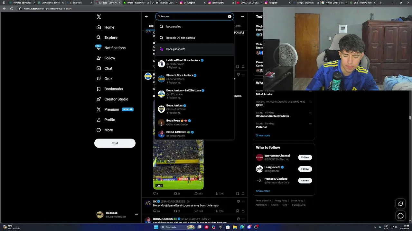The height and width of the screenshot is (231, 412).
Task: Click the taskbar Búsqueda search box
Action: tap(178, 227)
